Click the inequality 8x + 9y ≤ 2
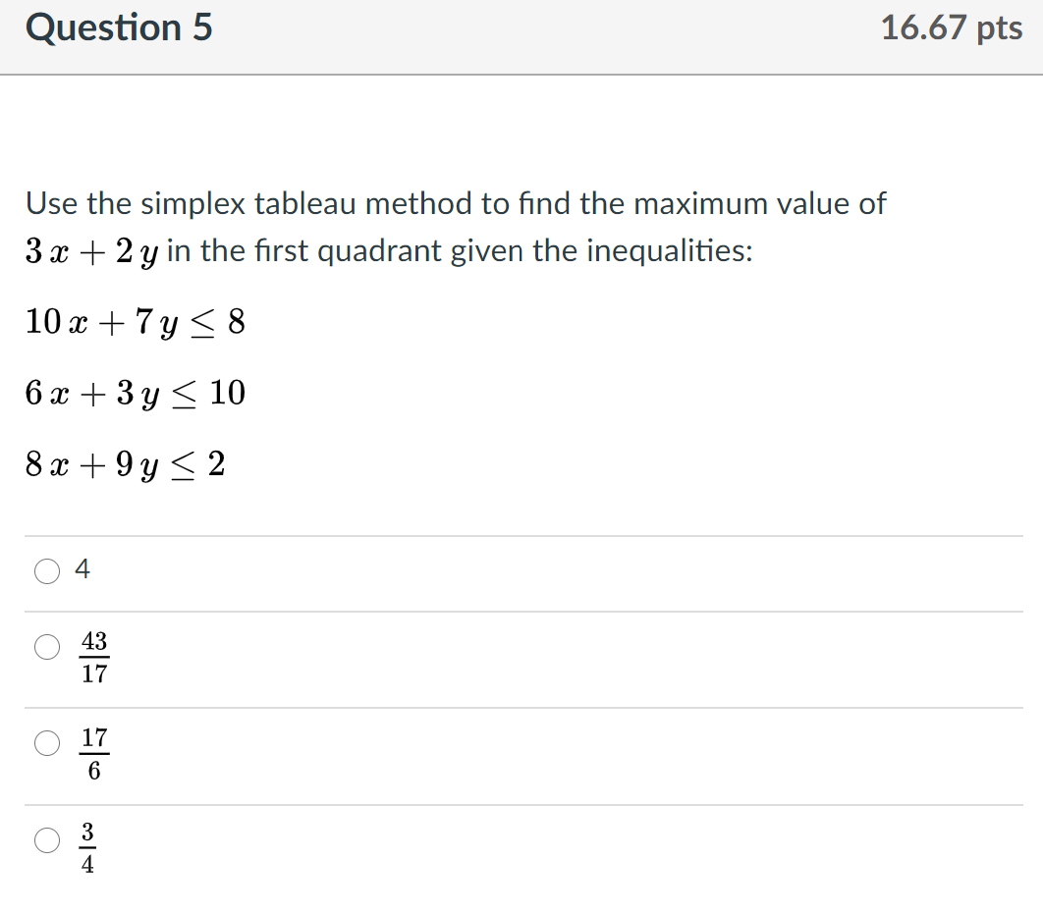This screenshot has width=1043, height=914. pyautogui.click(x=125, y=464)
